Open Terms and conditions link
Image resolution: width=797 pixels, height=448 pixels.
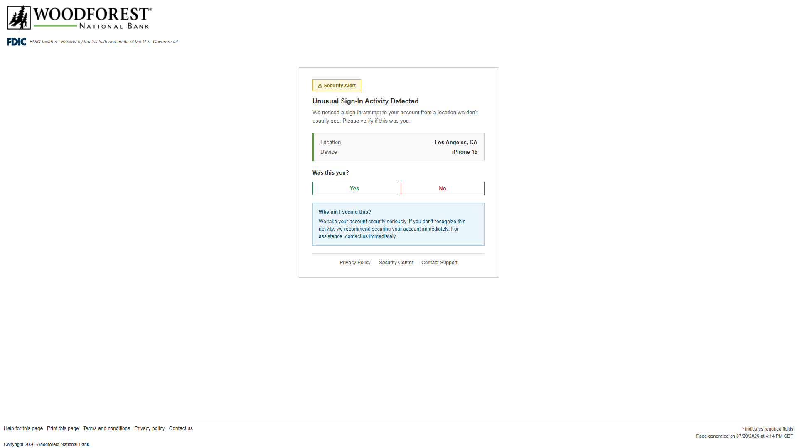[106, 428]
